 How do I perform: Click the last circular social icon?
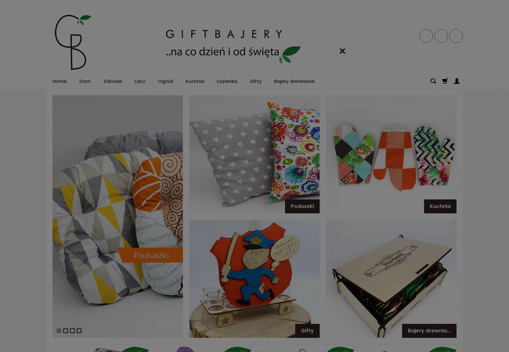coord(456,36)
